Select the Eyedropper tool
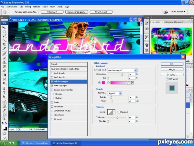The width and height of the screenshot is (194, 146). (4, 110)
